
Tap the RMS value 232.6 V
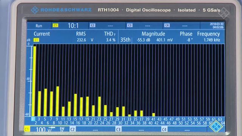coord(85,40)
